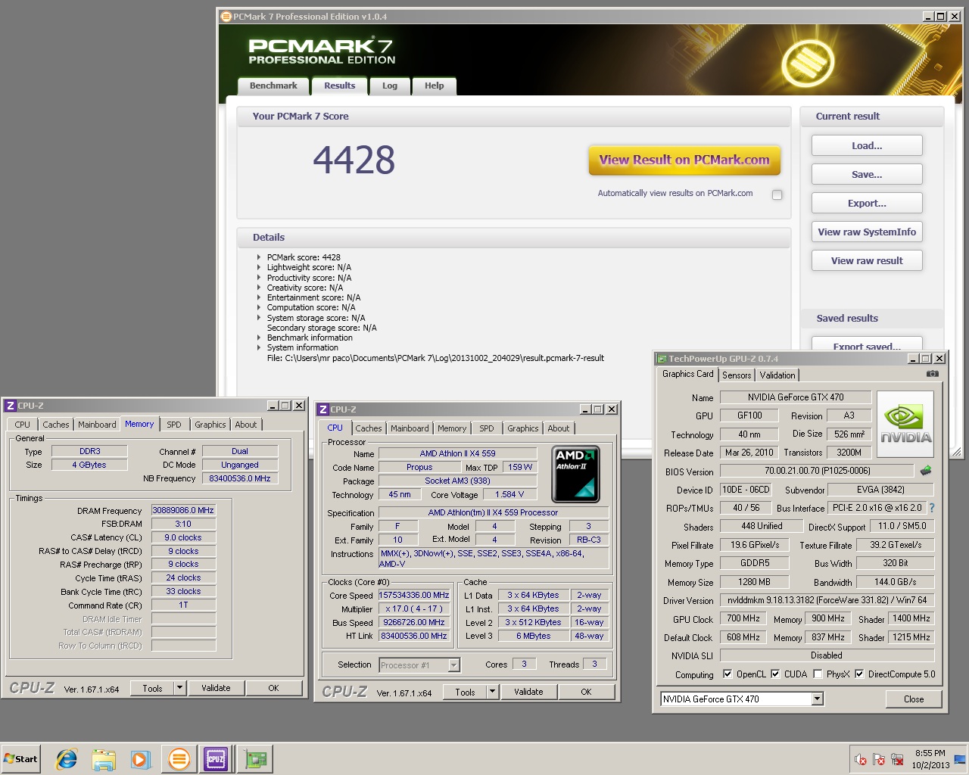Click the speaker volume tray icon

861,759
